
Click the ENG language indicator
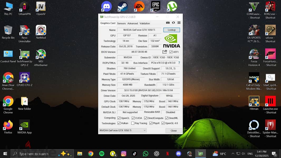point(250,154)
